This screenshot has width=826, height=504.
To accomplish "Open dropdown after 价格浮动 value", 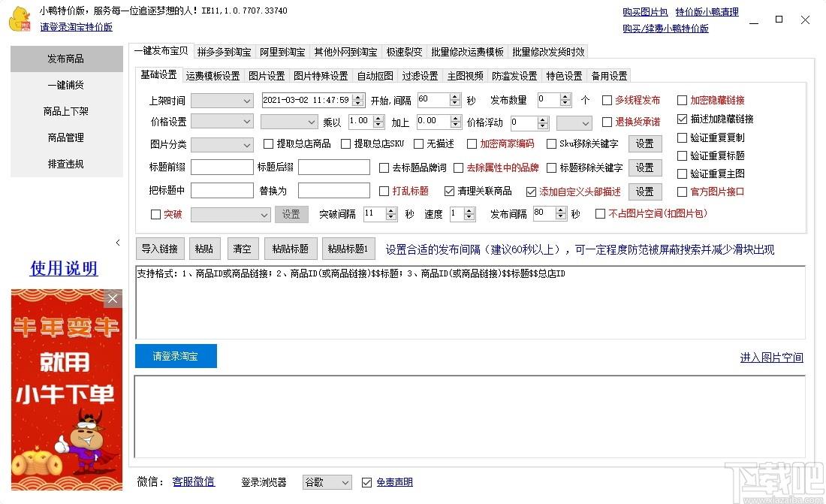I will [x=574, y=123].
